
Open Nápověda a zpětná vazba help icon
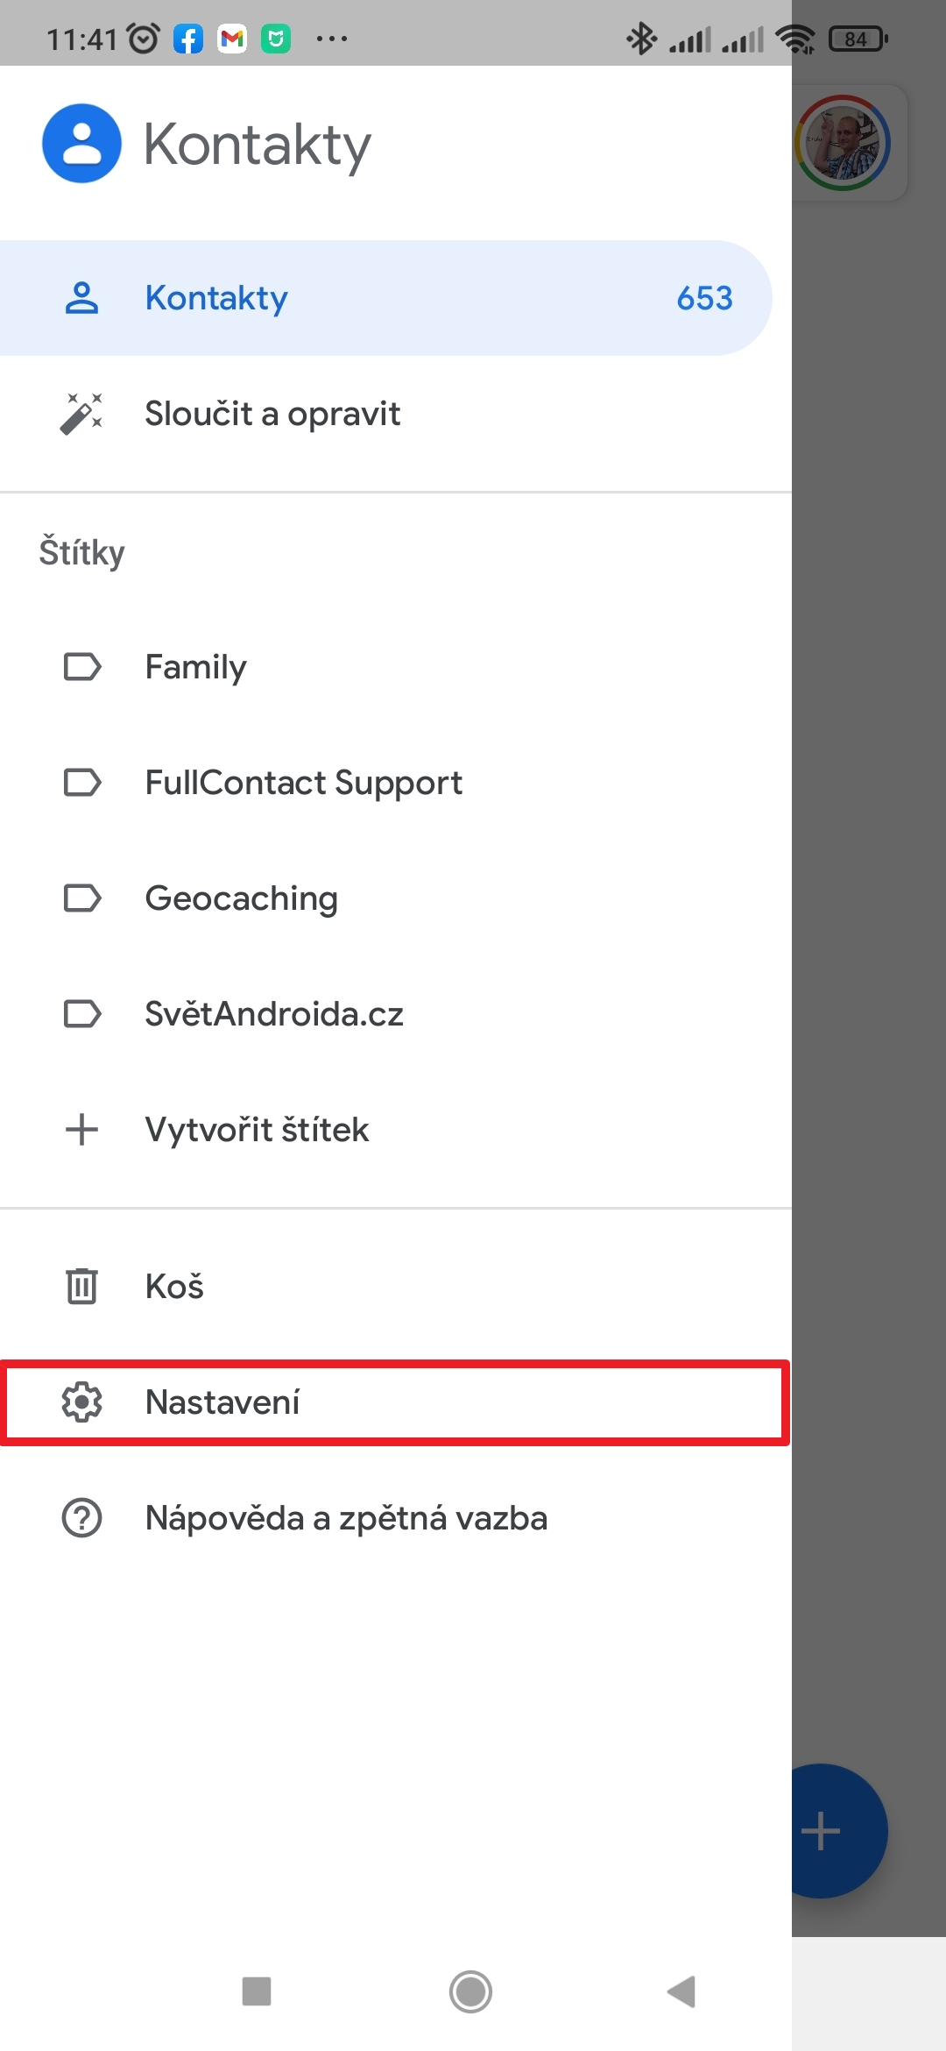[x=81, y=1518]
